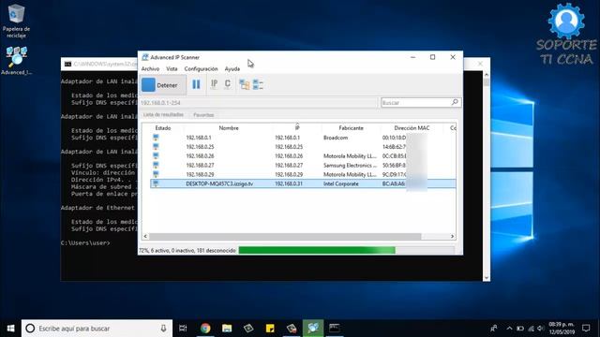Switch to Favoritos tab

pos(203,114)
